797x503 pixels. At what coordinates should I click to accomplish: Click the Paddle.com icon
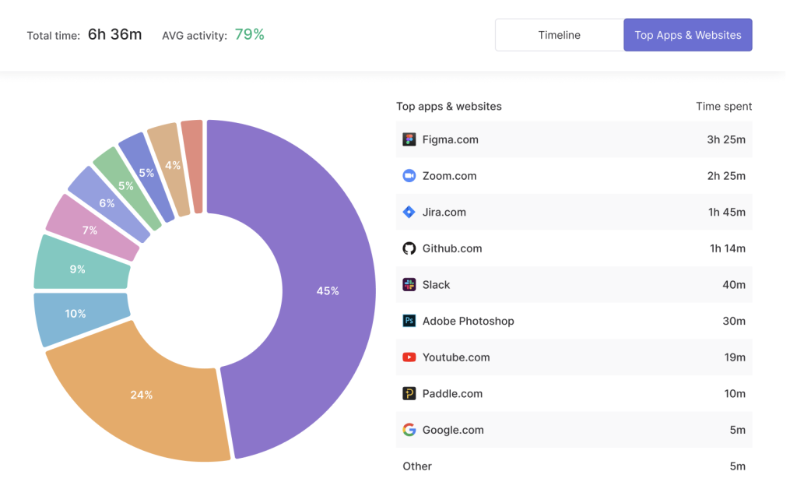(409, 394)
